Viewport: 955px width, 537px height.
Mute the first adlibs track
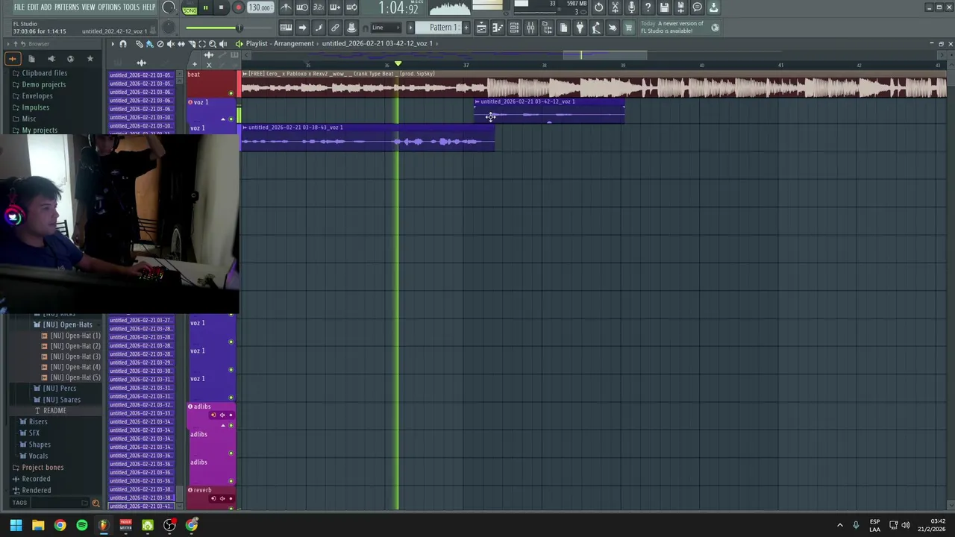(231, 426)
